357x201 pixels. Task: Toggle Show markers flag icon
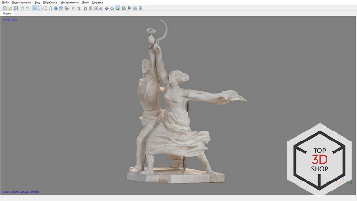tap(129, 8)
